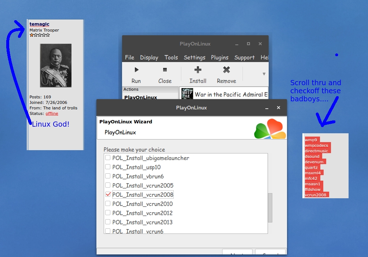Click the PlayOnLinux heading in Actions panel
The height and width of the screenshot is (257, 368).
click(x=141, y=97)
